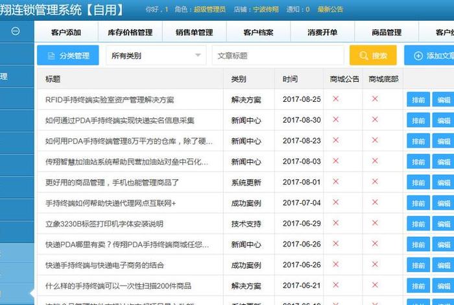This screenshot has height=305, width=454.
Task: Click the 分类管理 button
Action: click(68, 55)
